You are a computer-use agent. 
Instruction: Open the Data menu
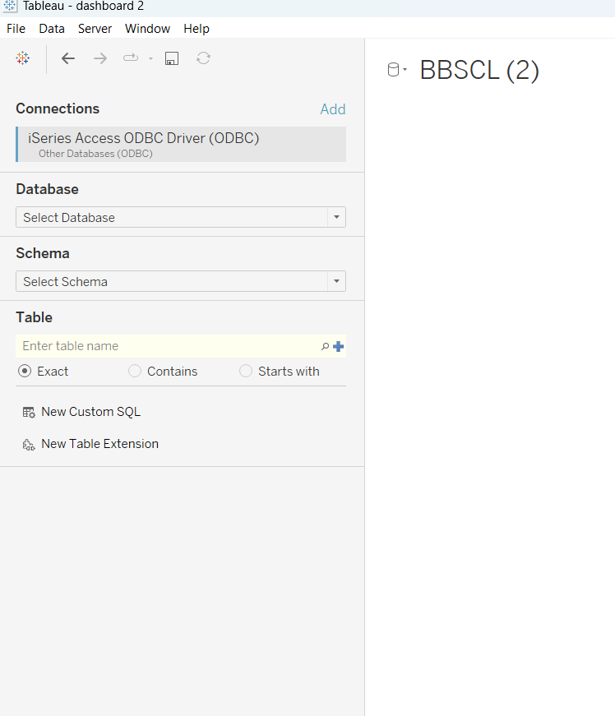coord(52,29)
